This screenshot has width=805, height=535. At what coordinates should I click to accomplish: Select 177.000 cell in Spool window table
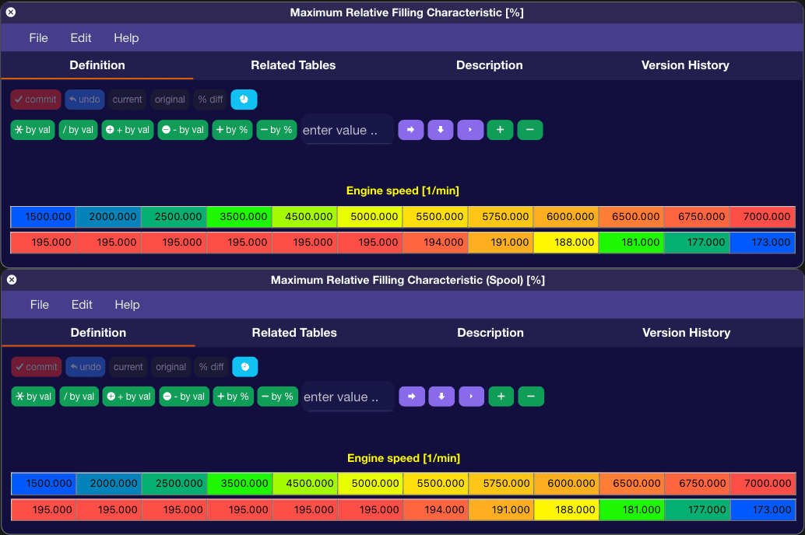click(x=698, y=510)
